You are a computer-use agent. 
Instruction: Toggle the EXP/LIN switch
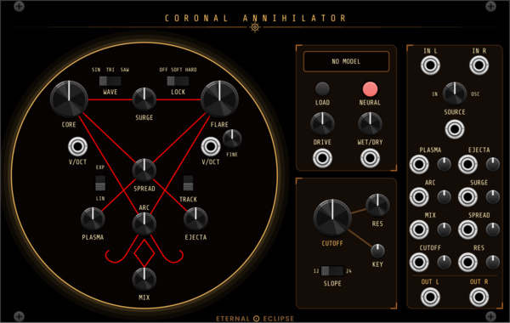[x=100, y=183]
